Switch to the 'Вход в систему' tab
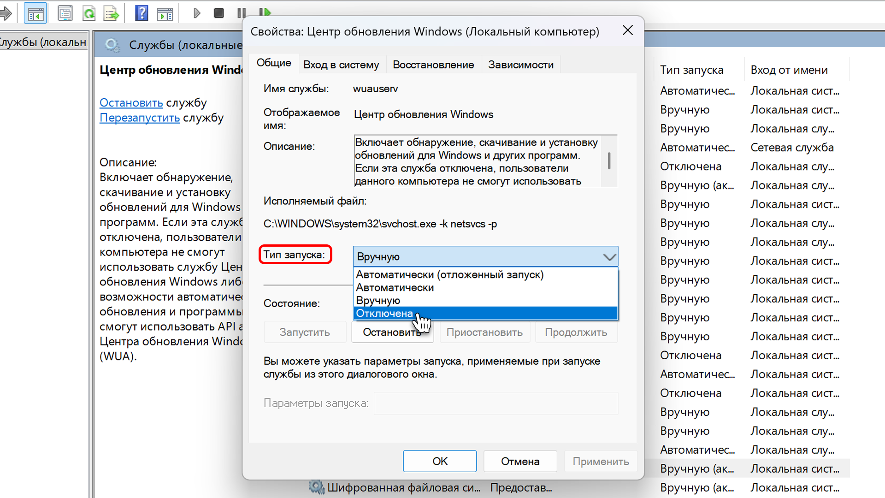This screenshot has width=885, height=498. 341,65
